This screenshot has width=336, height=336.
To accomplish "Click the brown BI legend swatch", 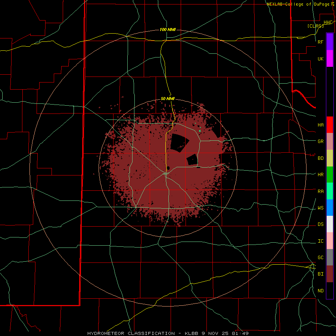I will pyautogui.click(x=330, y=274).
